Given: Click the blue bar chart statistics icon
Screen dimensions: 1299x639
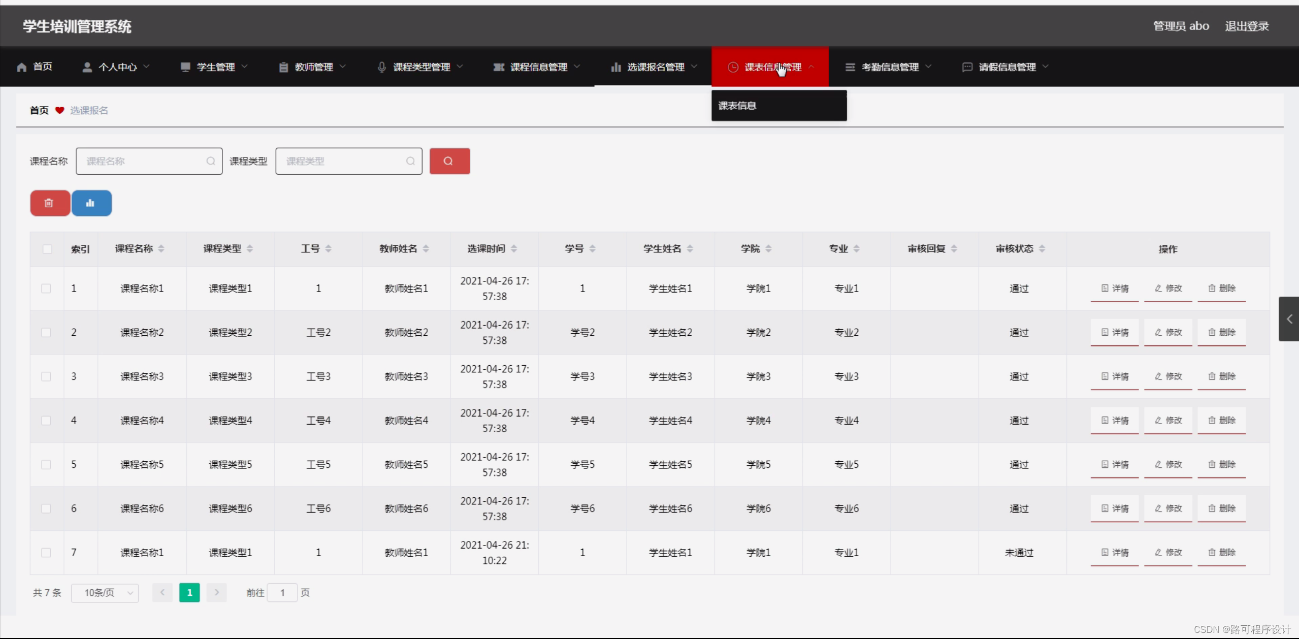Looking at the screenshot, I should (91, 203).
